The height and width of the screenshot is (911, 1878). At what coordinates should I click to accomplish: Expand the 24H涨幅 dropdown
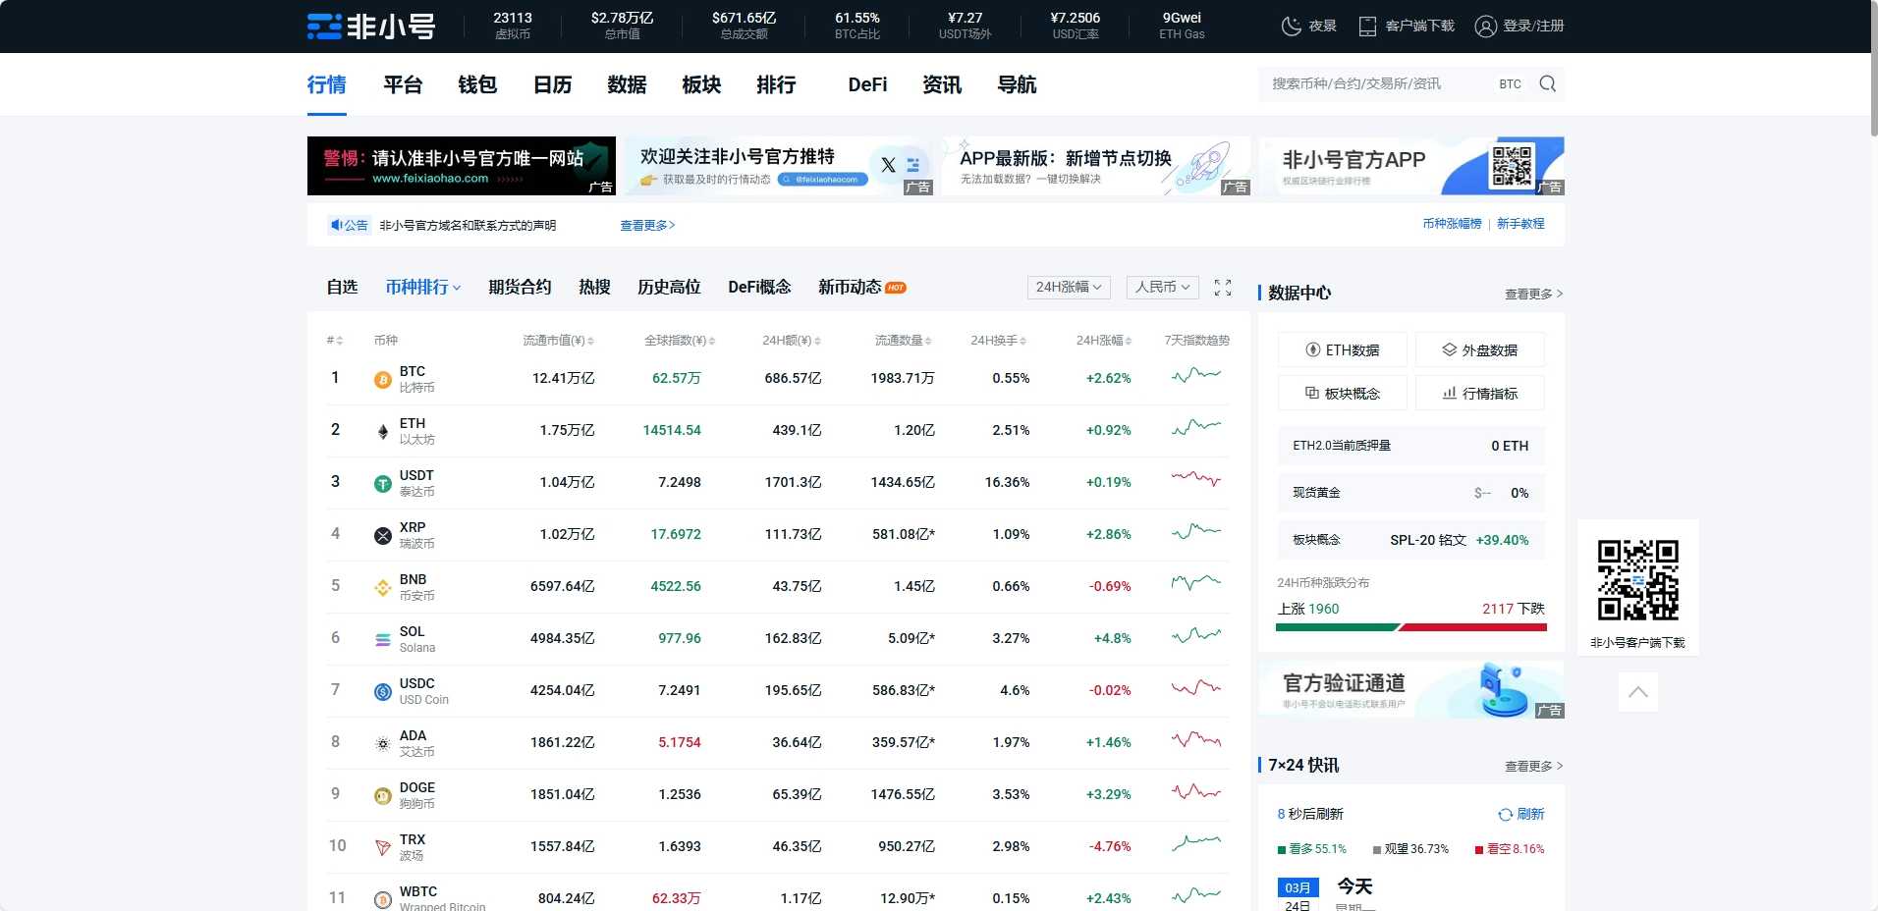click(1069, 288)
